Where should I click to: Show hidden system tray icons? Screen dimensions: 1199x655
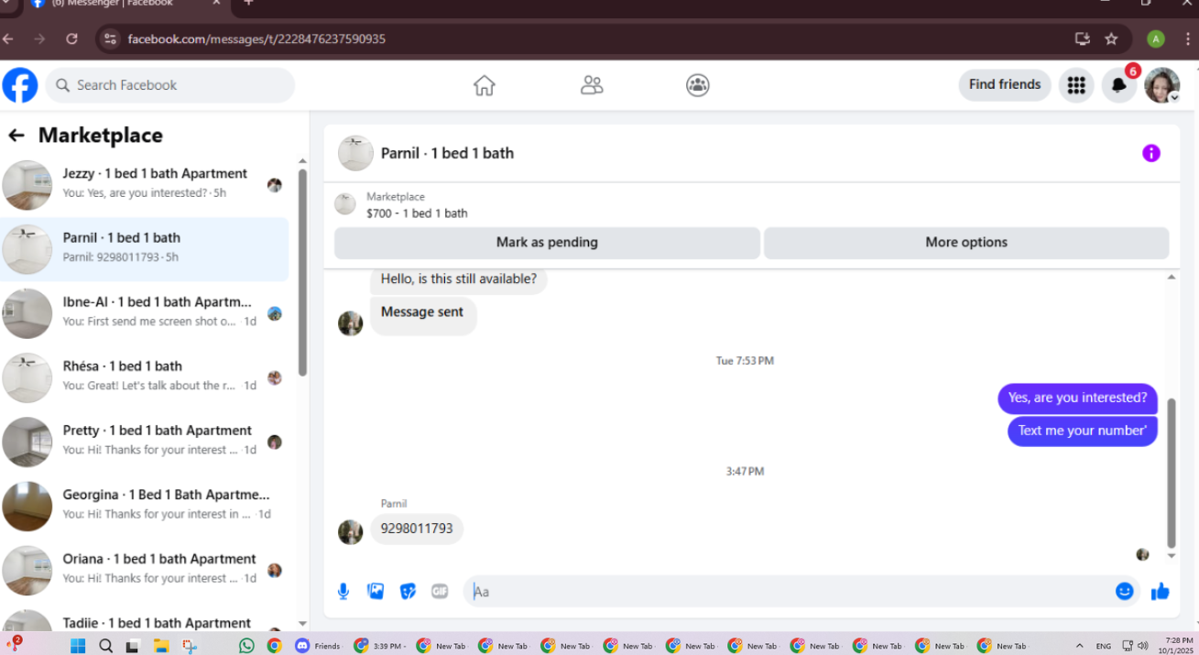click(x=1079, y=646)
